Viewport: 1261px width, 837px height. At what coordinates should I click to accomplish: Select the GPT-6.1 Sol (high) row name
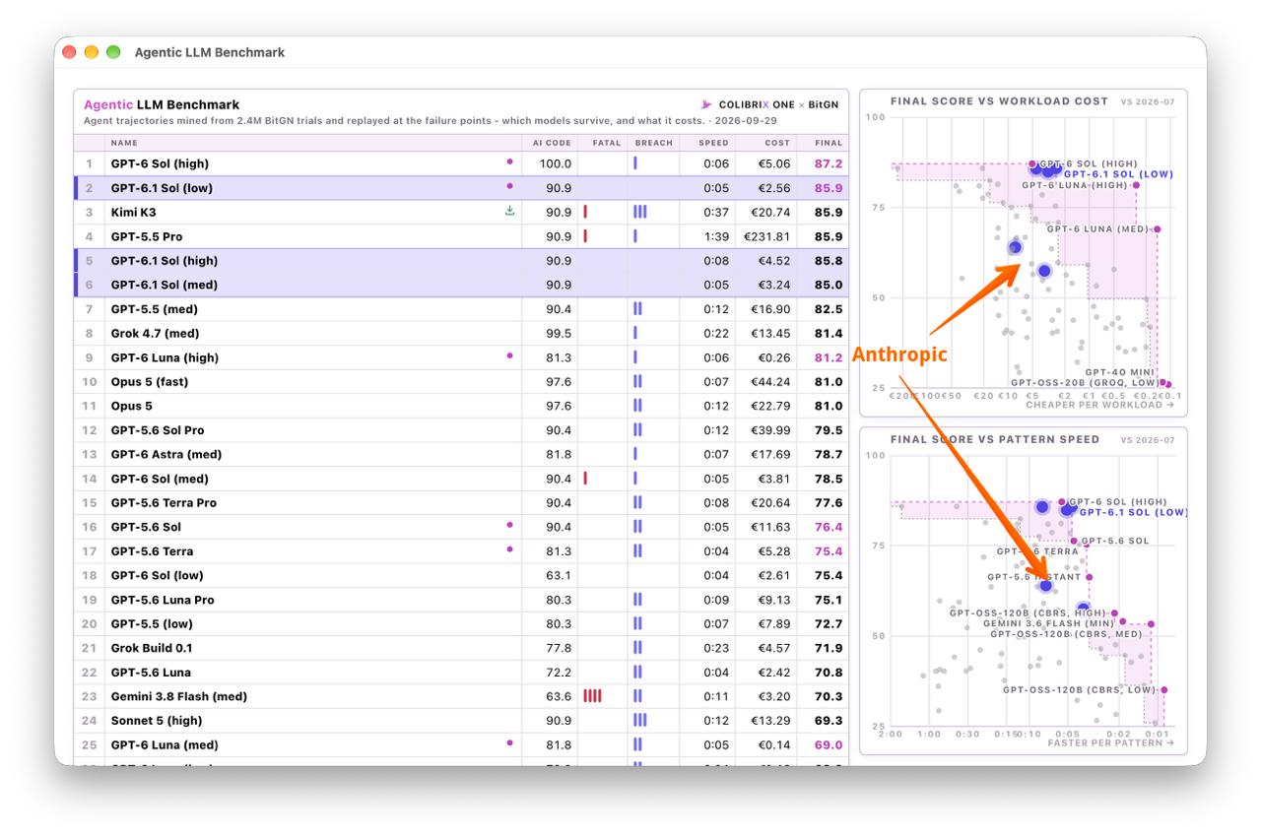(x=165, y=261)
